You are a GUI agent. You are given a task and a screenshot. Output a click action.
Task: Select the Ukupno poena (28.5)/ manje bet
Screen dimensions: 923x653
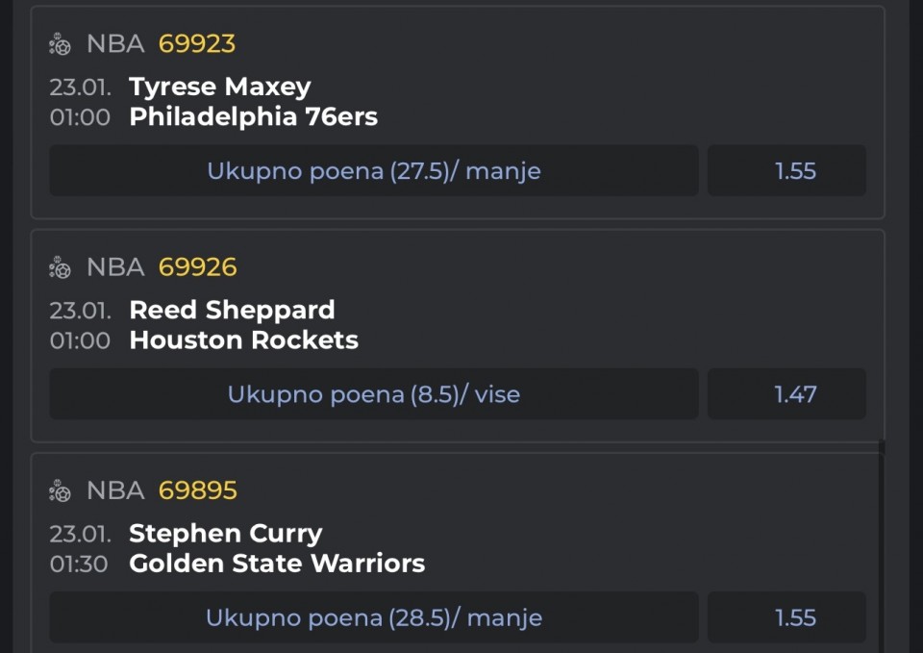coord(374,617)
